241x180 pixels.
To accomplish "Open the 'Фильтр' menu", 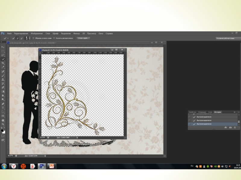I will (x=77, y=33).
